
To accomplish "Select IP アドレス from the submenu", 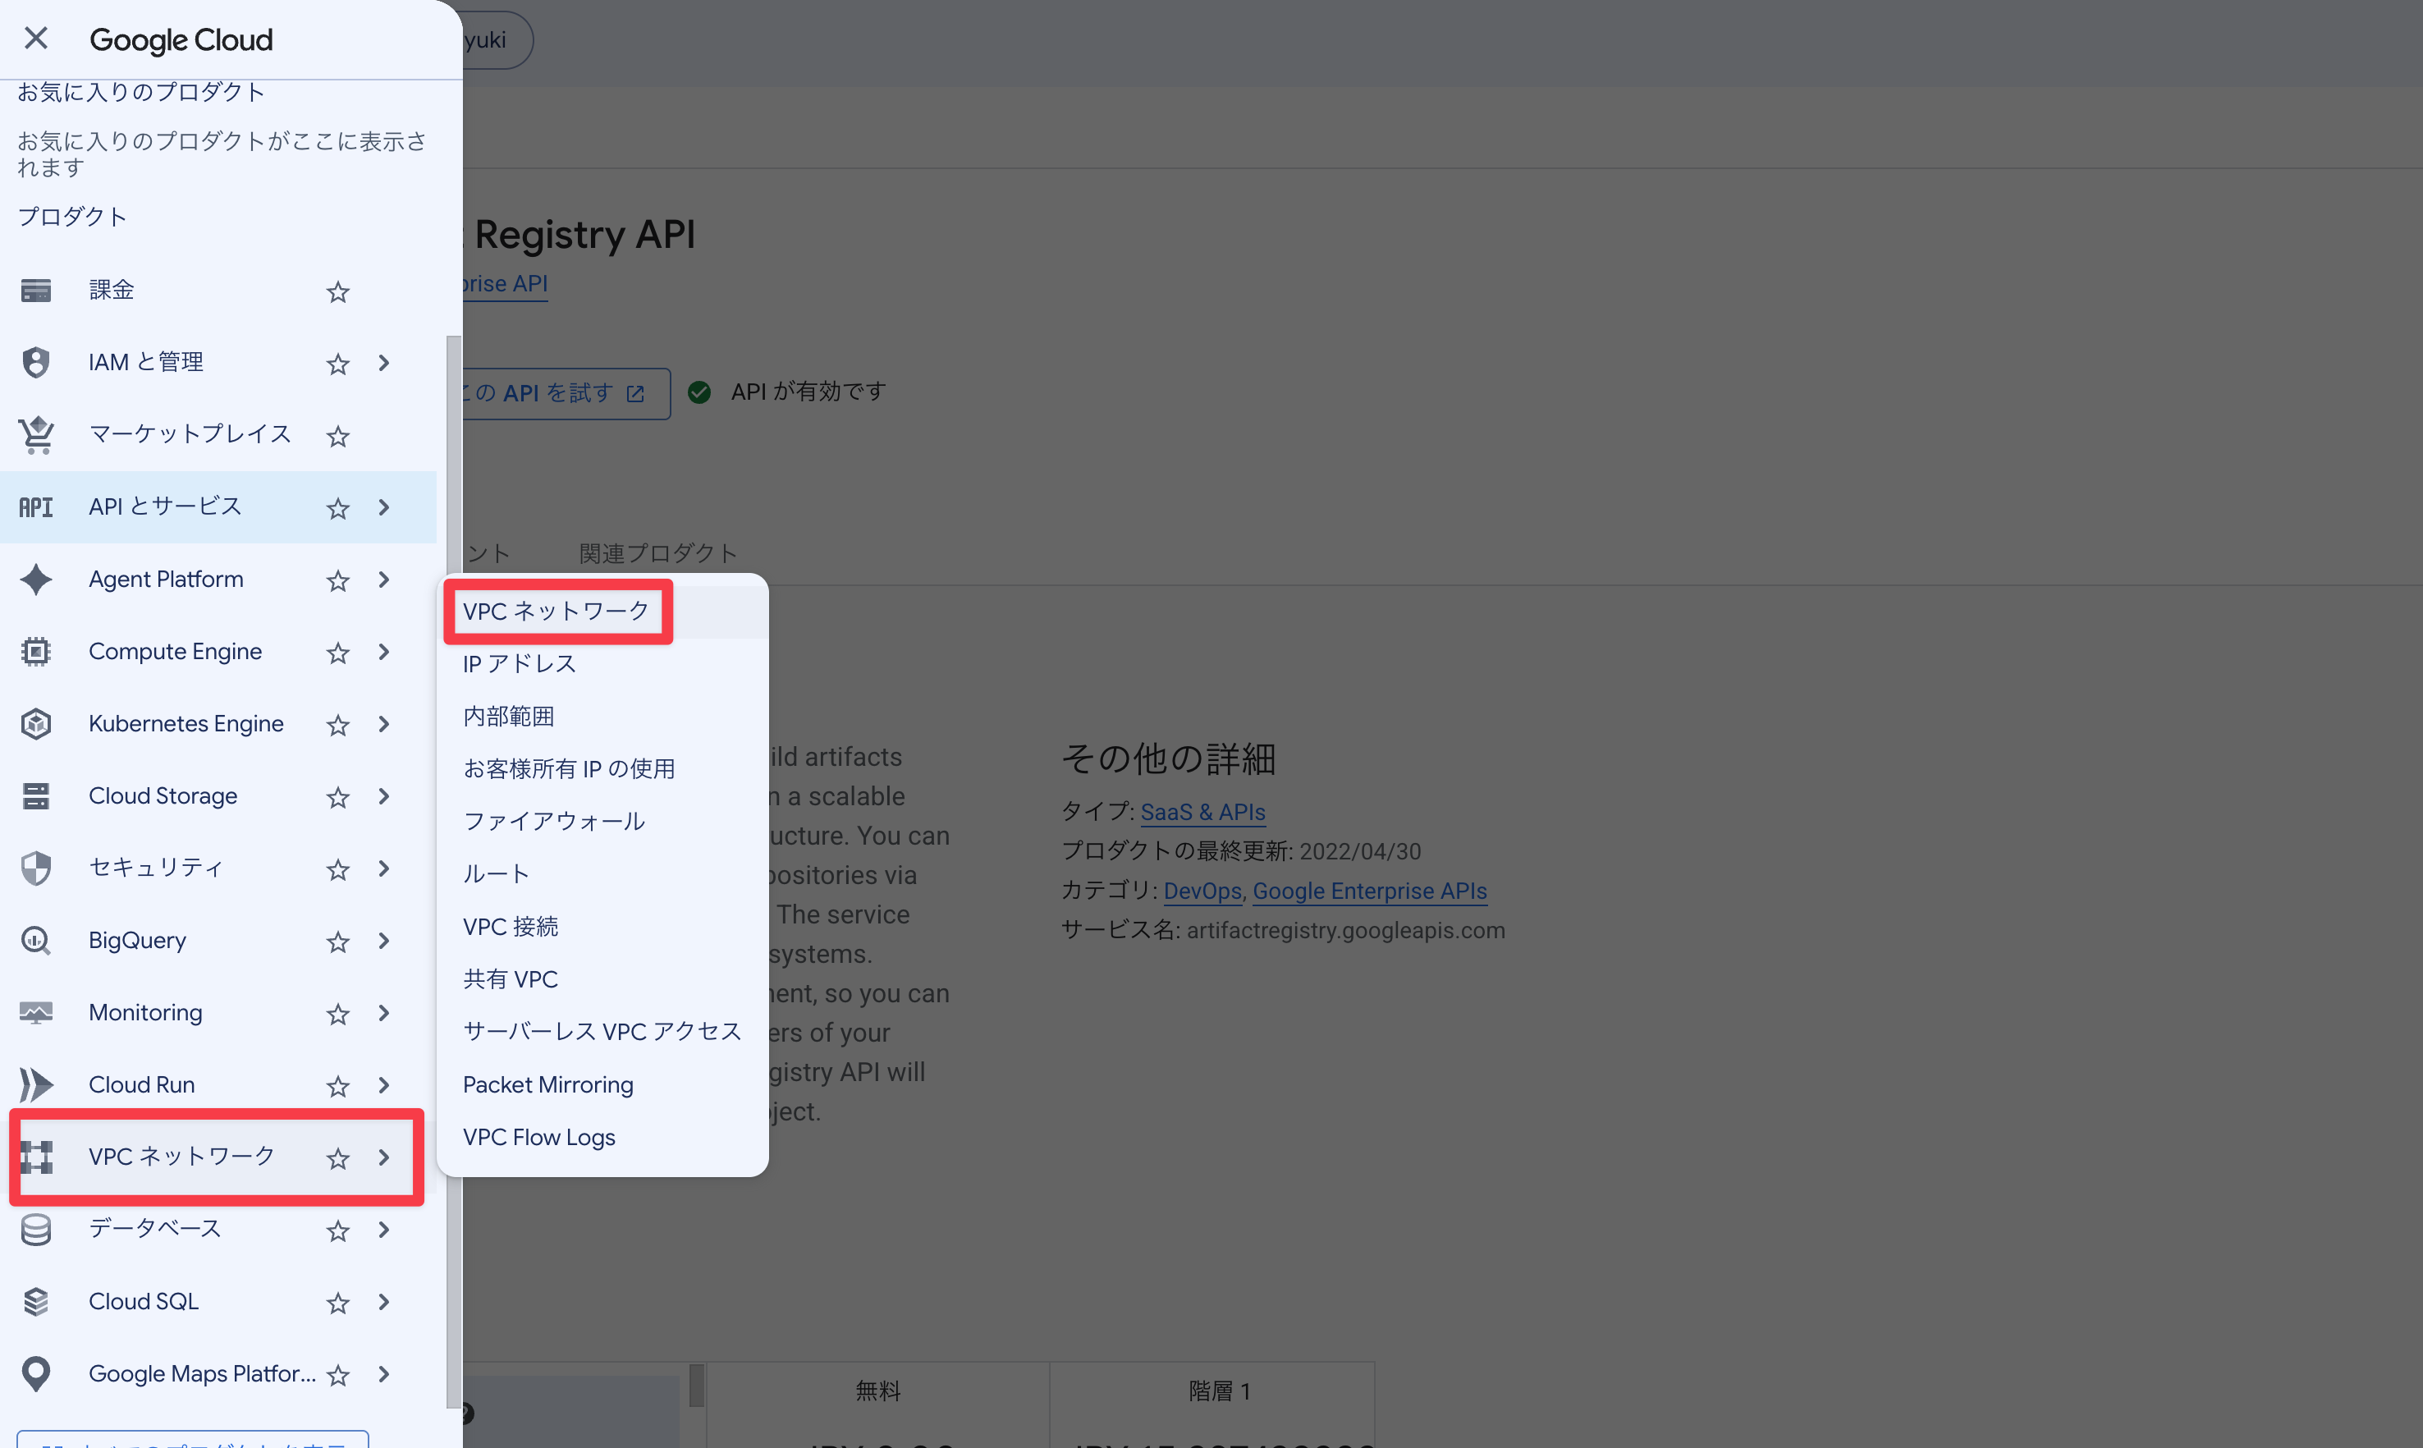I will click(602, 664).
